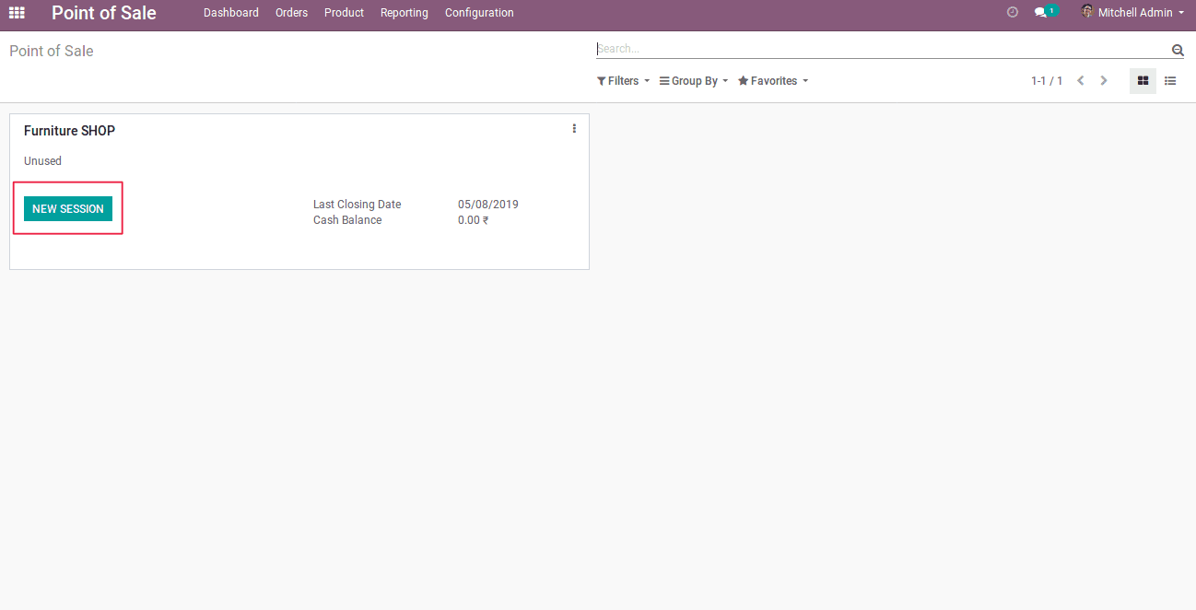
Task: Open the conversations chat icon
Action: [1045, 12]
